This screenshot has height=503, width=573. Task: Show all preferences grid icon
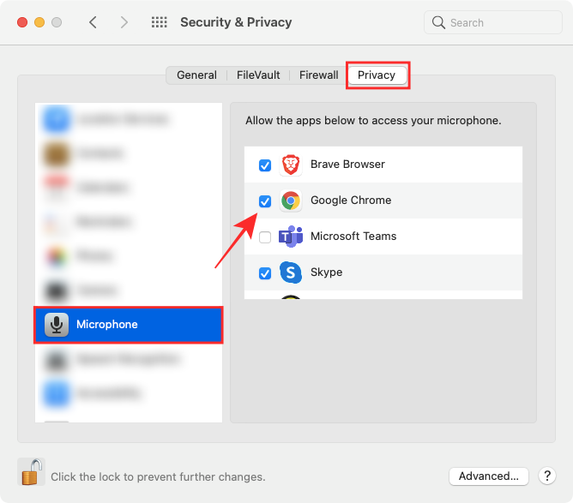pos(159,22)
